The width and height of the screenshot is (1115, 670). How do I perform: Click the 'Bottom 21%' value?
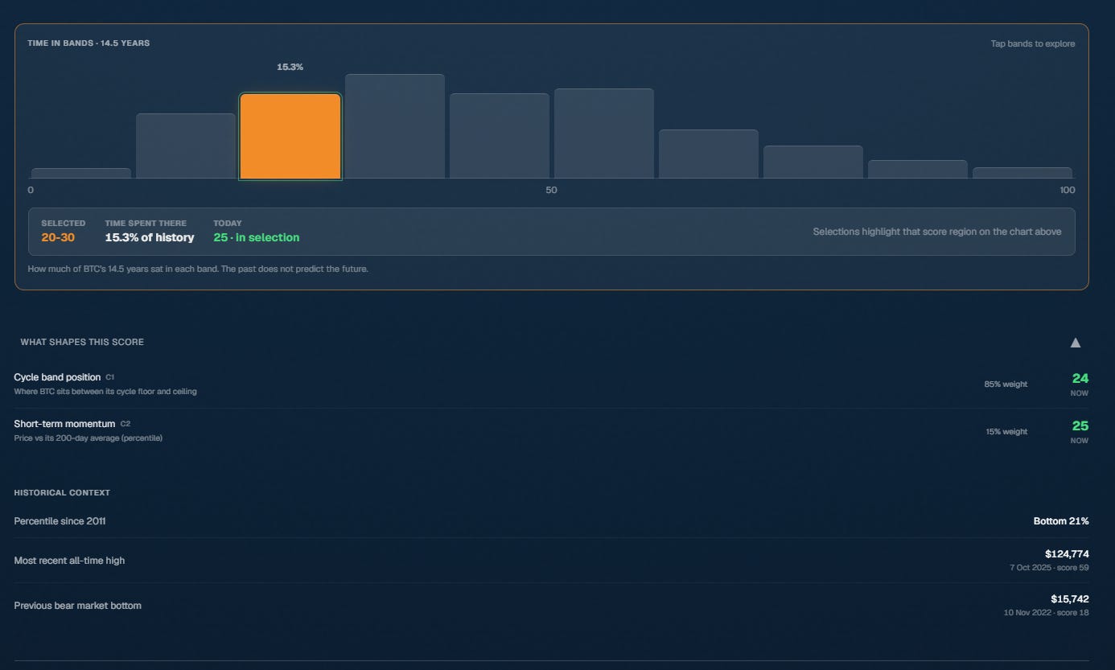pos(1061,521)
